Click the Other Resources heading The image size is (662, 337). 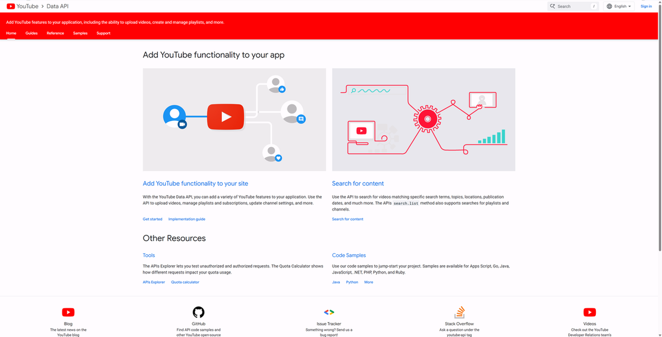coord(174,238)
